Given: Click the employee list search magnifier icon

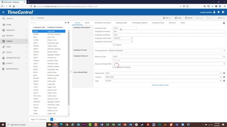Looking at the screenshot, I should pos(66,23).
